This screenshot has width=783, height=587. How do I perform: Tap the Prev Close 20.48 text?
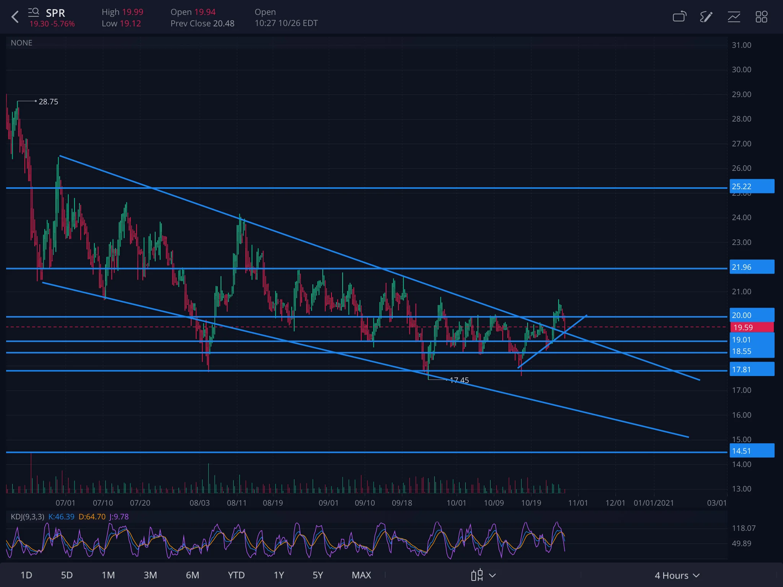coord(202,24)
